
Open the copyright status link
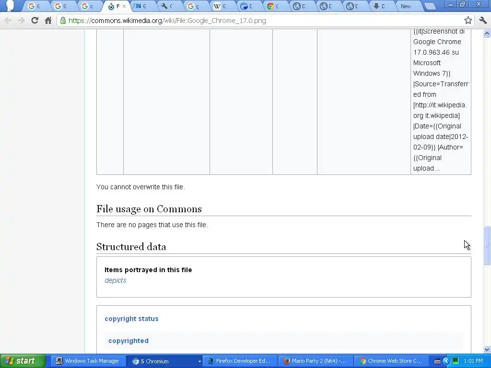coord(131,319)
